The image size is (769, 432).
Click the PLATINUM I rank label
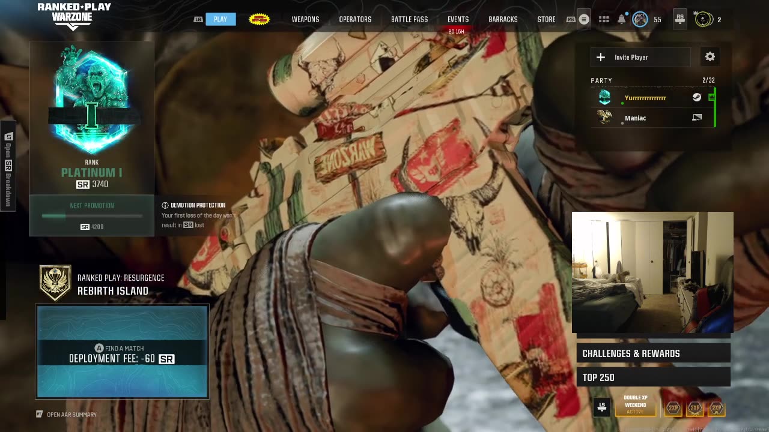91,173
